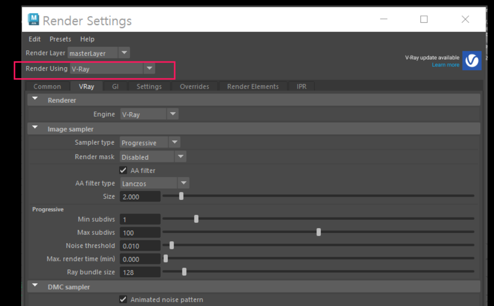Switch to the Overrides tab
Viewport: 494px width, 306px height.
[195, 86]
